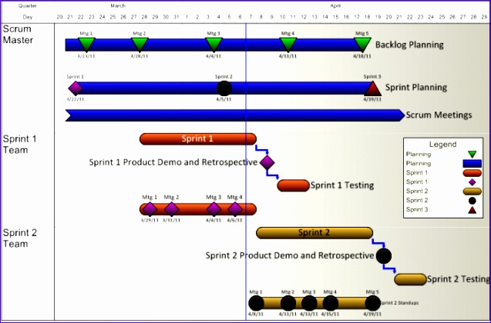Click the Backlog Planning label
Viewport: 491px width, 323px height.
(x=409, y=45)
